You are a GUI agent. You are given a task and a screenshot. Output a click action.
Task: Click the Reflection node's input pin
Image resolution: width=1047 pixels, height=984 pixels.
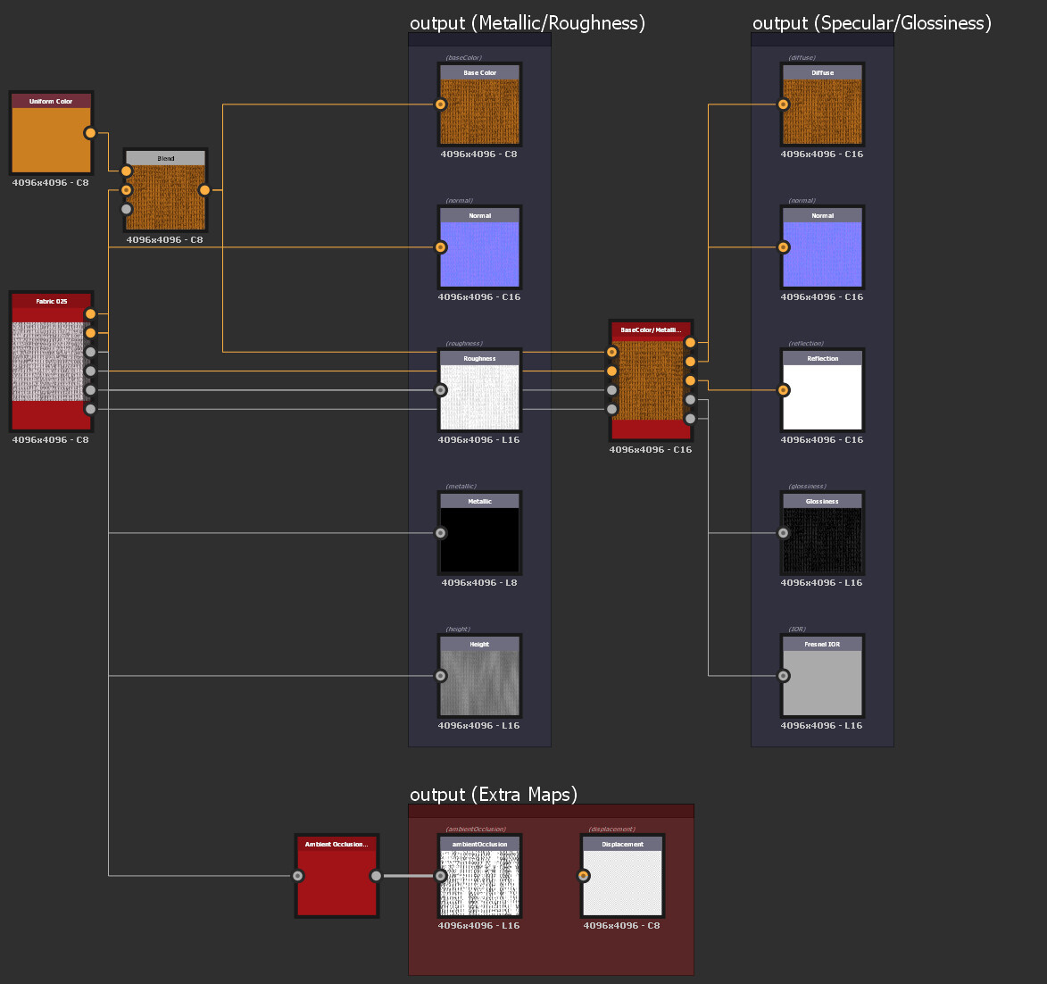[x=784, y=390]
